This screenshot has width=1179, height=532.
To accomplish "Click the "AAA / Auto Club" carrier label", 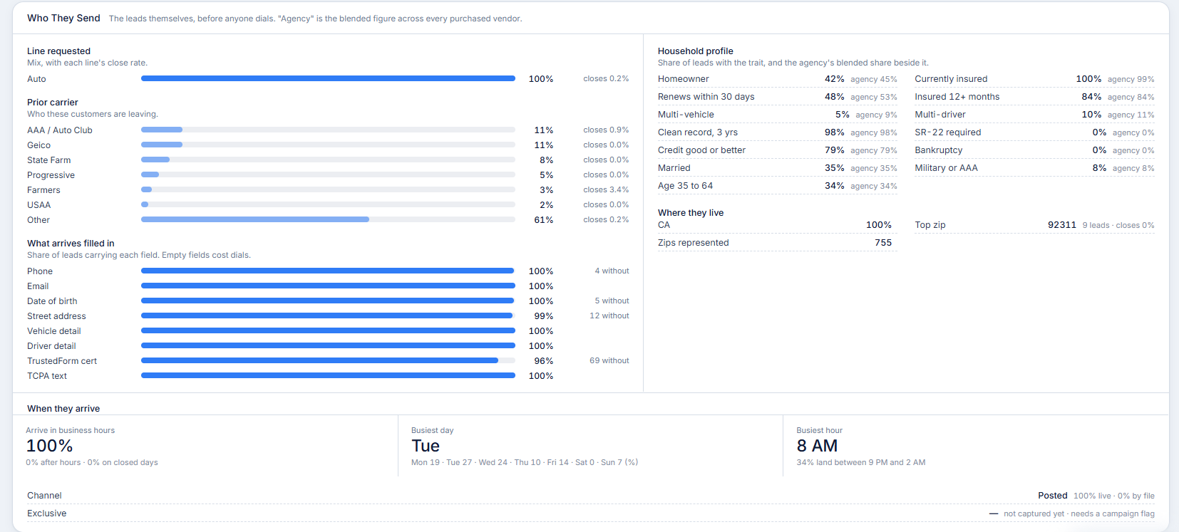I will pyautogui.click(x=60, y=130).
